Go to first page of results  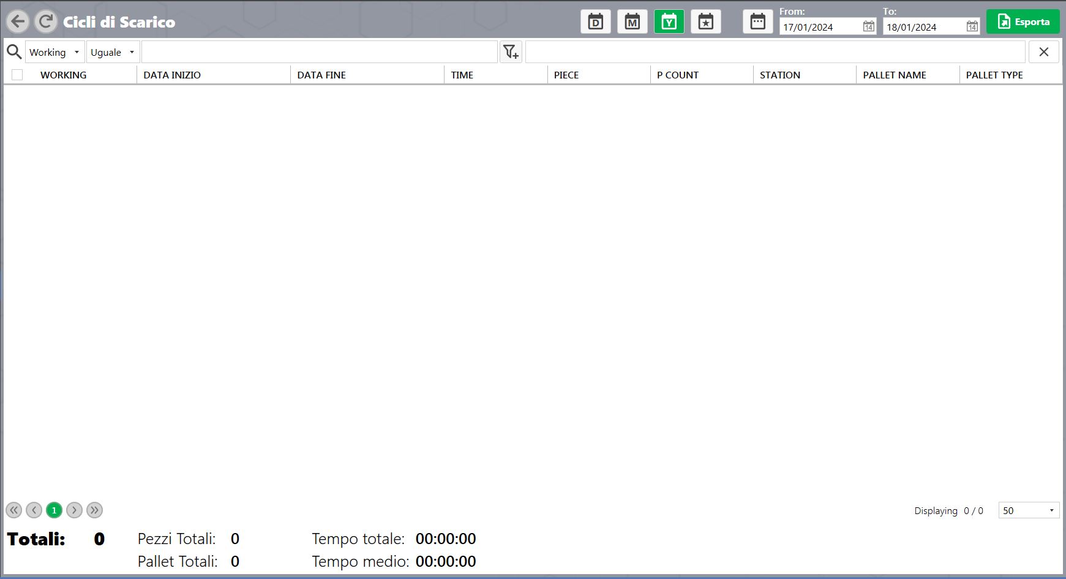coord(14,510)
